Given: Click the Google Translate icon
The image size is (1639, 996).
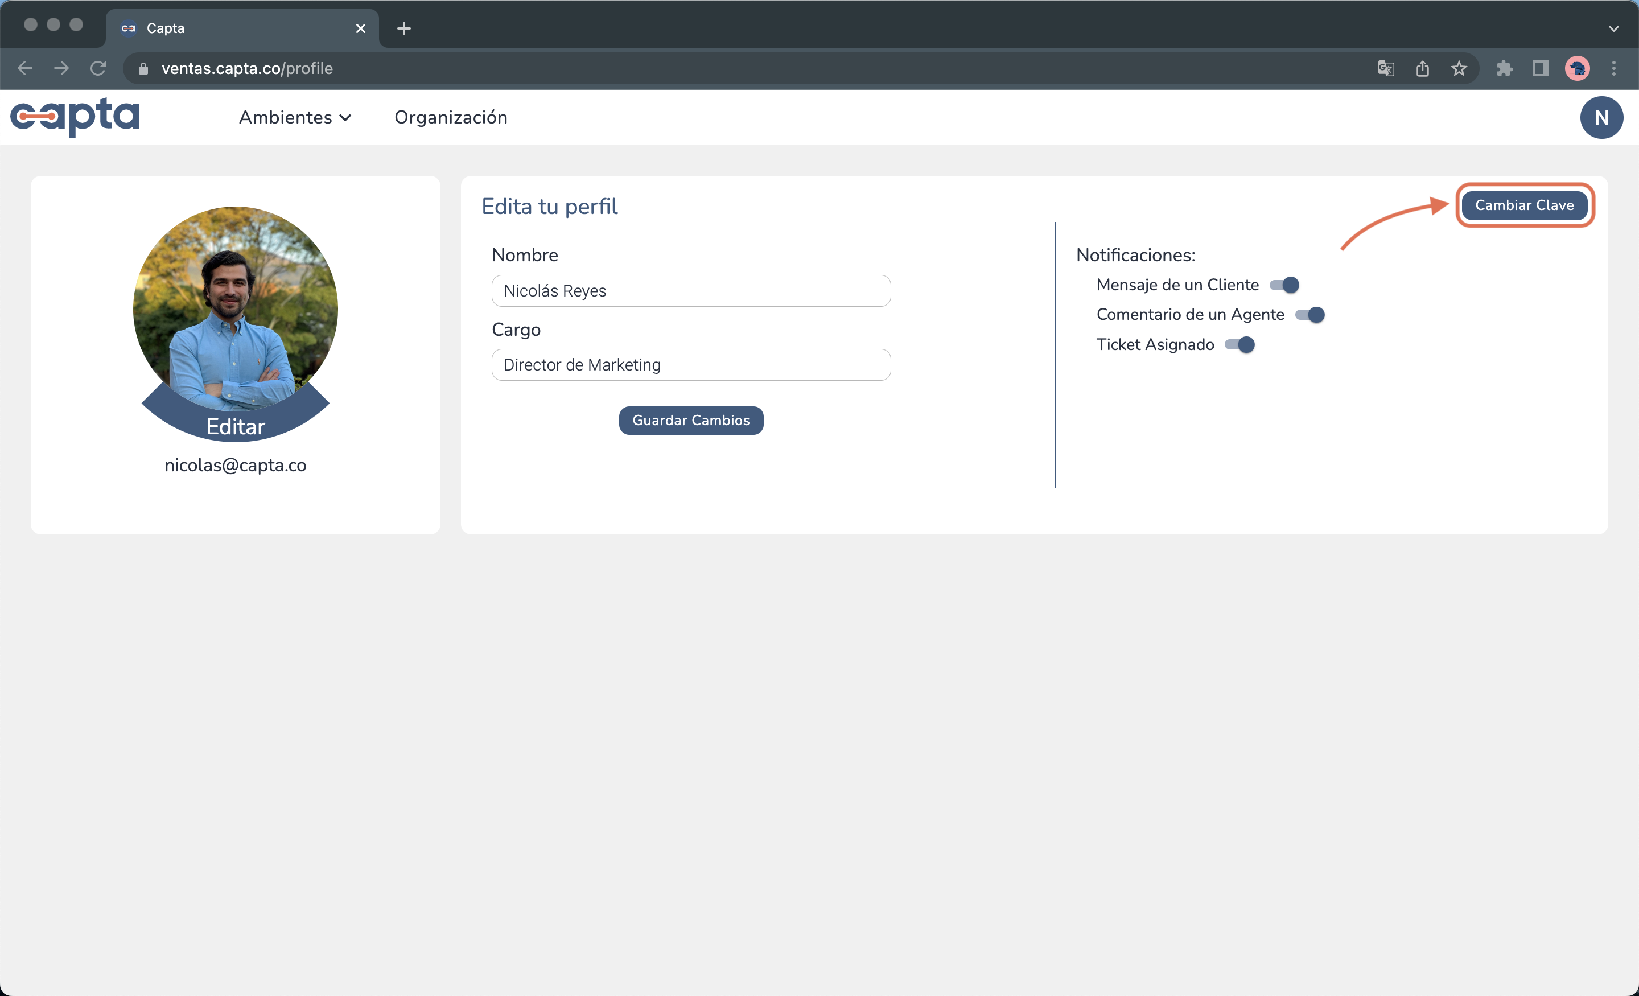Looking at the screenshot, I should 1386,68.
